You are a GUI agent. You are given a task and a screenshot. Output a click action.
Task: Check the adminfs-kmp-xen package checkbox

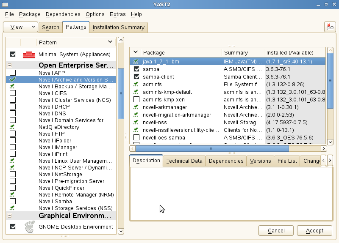[136, 100]
